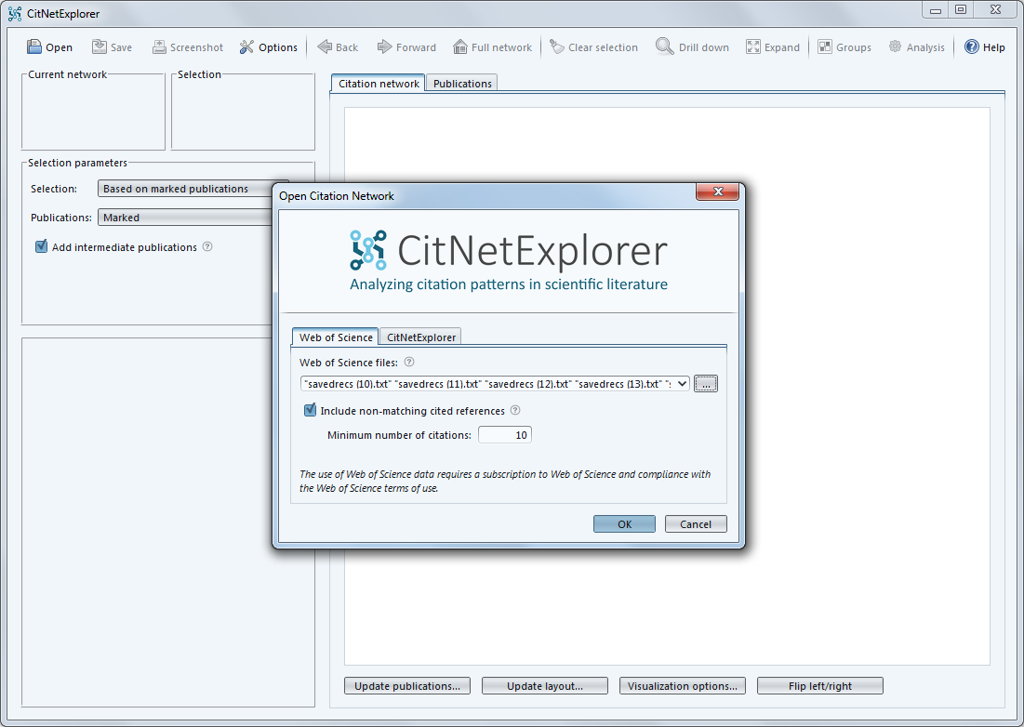
Task: Open the Options settings tool
Action: click(246, 47)
